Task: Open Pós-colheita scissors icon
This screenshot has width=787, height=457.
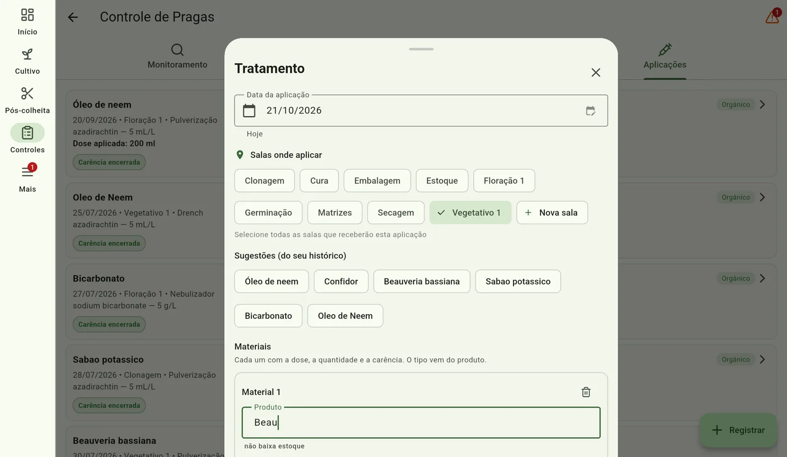Action: click(28, 93)
